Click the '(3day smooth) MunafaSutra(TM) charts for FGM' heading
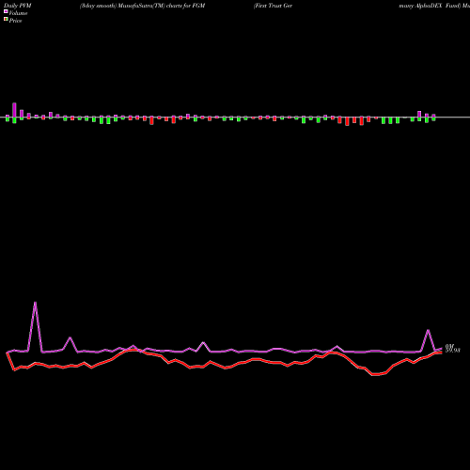The height and width of the screenshot is (470, 470). [142, 6]
